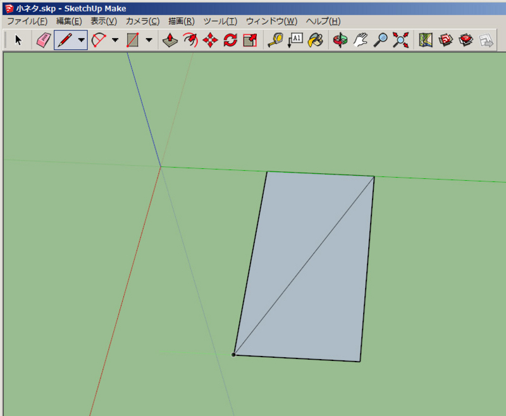Activate the Tape Measure tool
Image resolution: width=506 pixels, height=416 pixels.
(276, 40)
